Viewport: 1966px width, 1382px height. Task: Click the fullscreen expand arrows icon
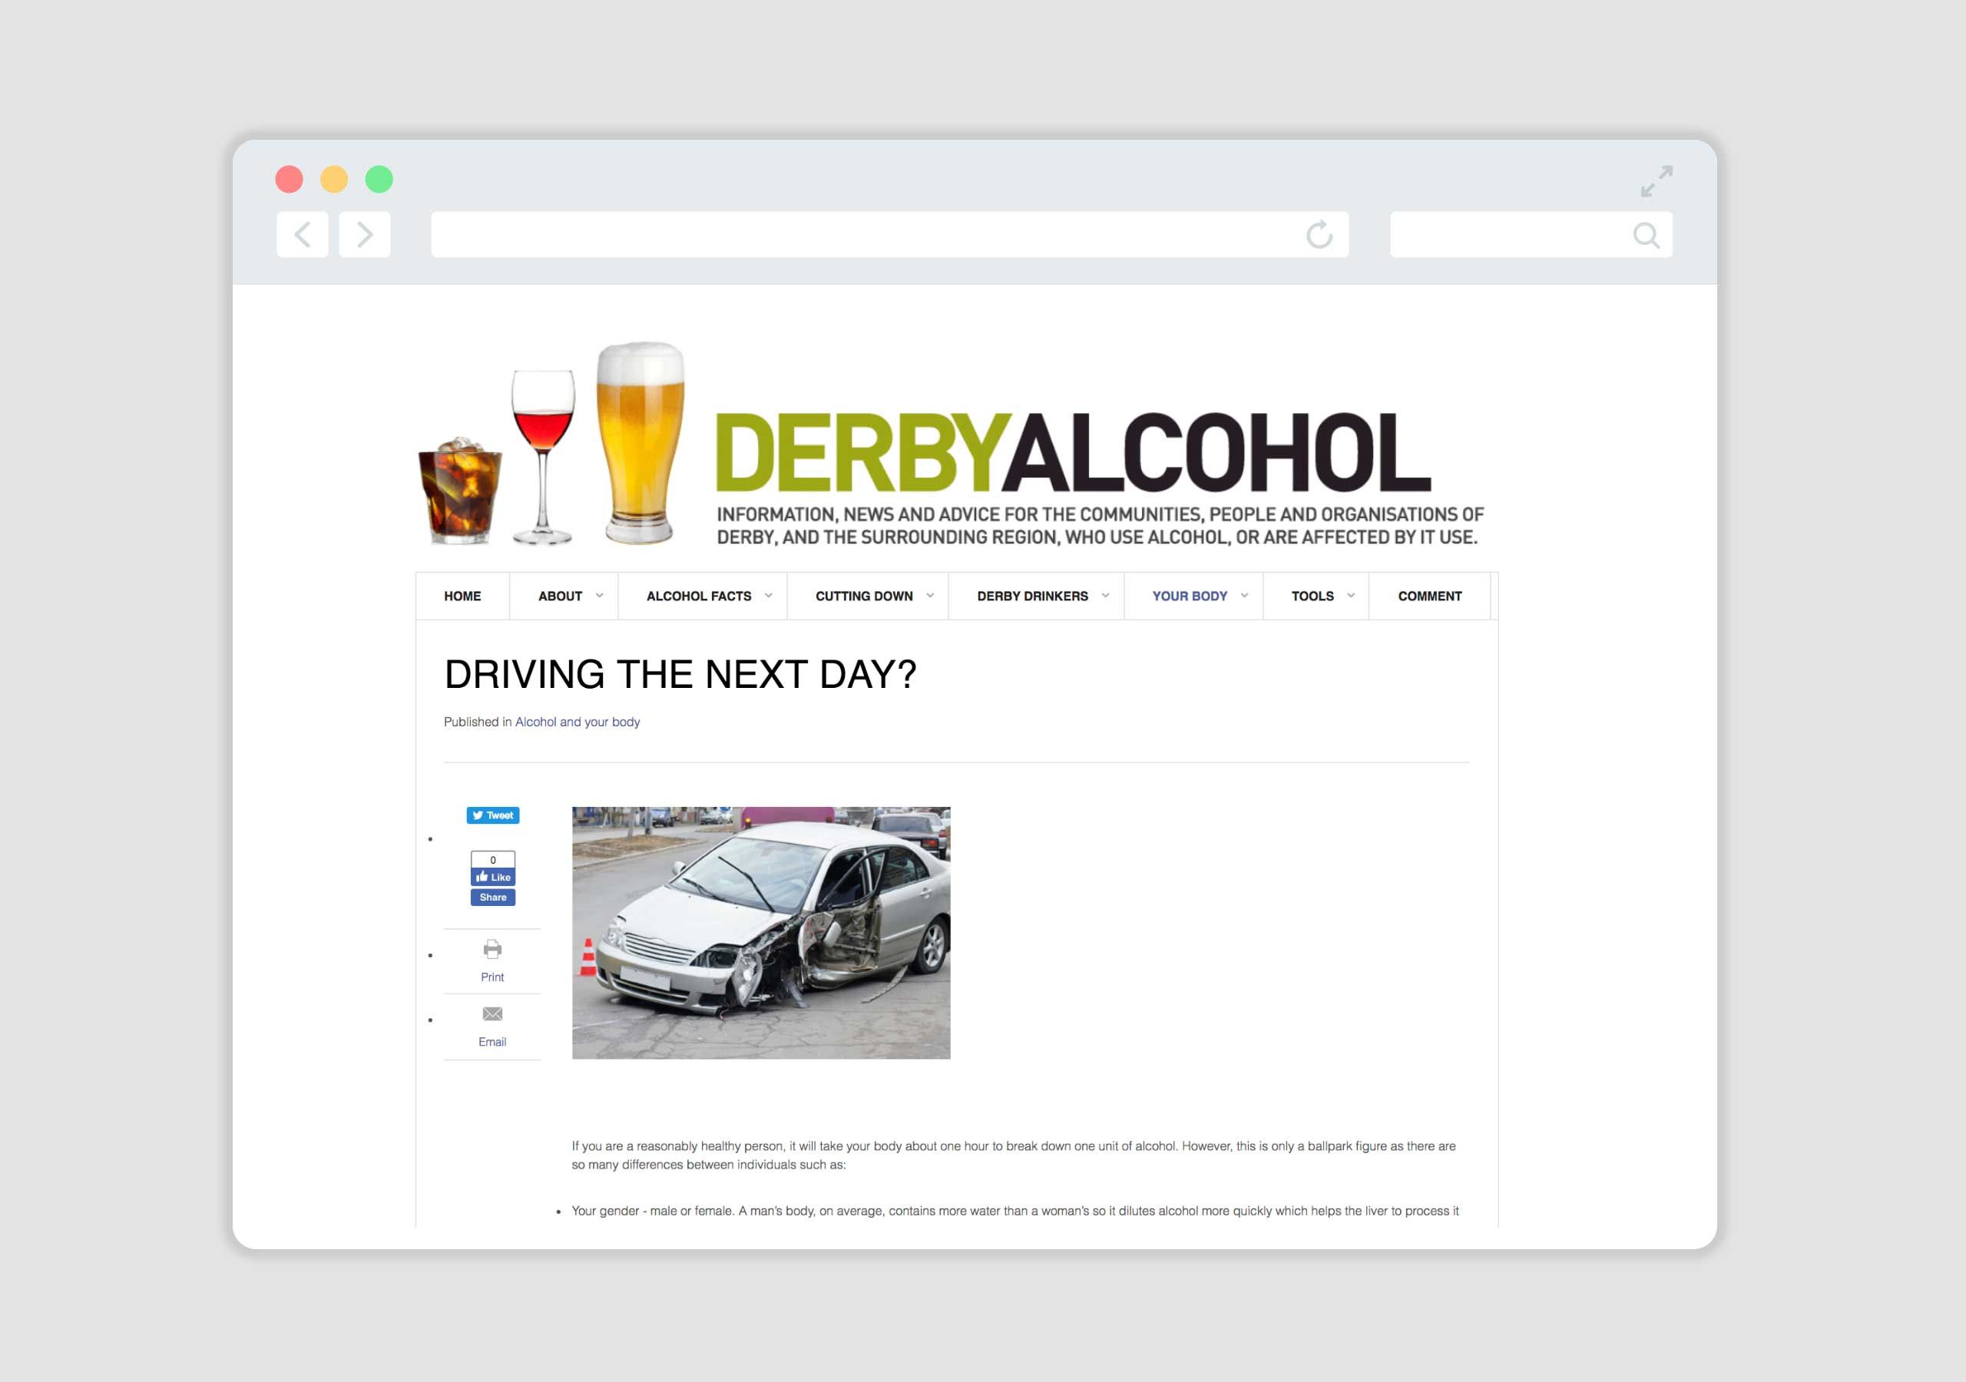tap(1656, 181)
